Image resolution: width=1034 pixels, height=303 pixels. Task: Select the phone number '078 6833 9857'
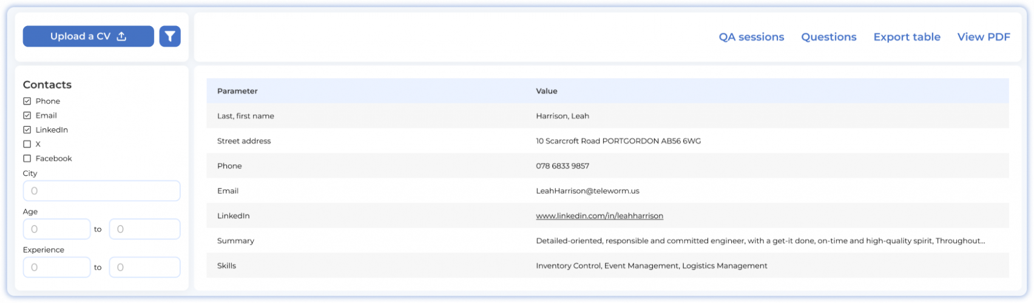click(563, 165)
